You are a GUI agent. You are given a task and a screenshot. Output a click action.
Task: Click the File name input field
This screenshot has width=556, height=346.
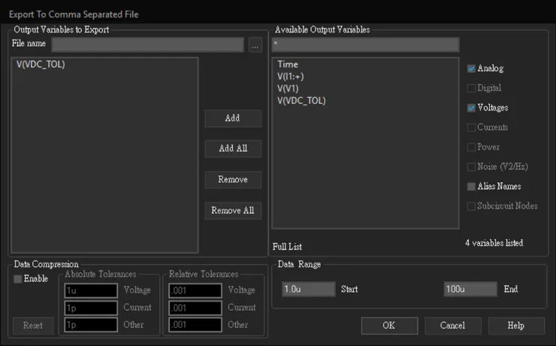point(147,44)
